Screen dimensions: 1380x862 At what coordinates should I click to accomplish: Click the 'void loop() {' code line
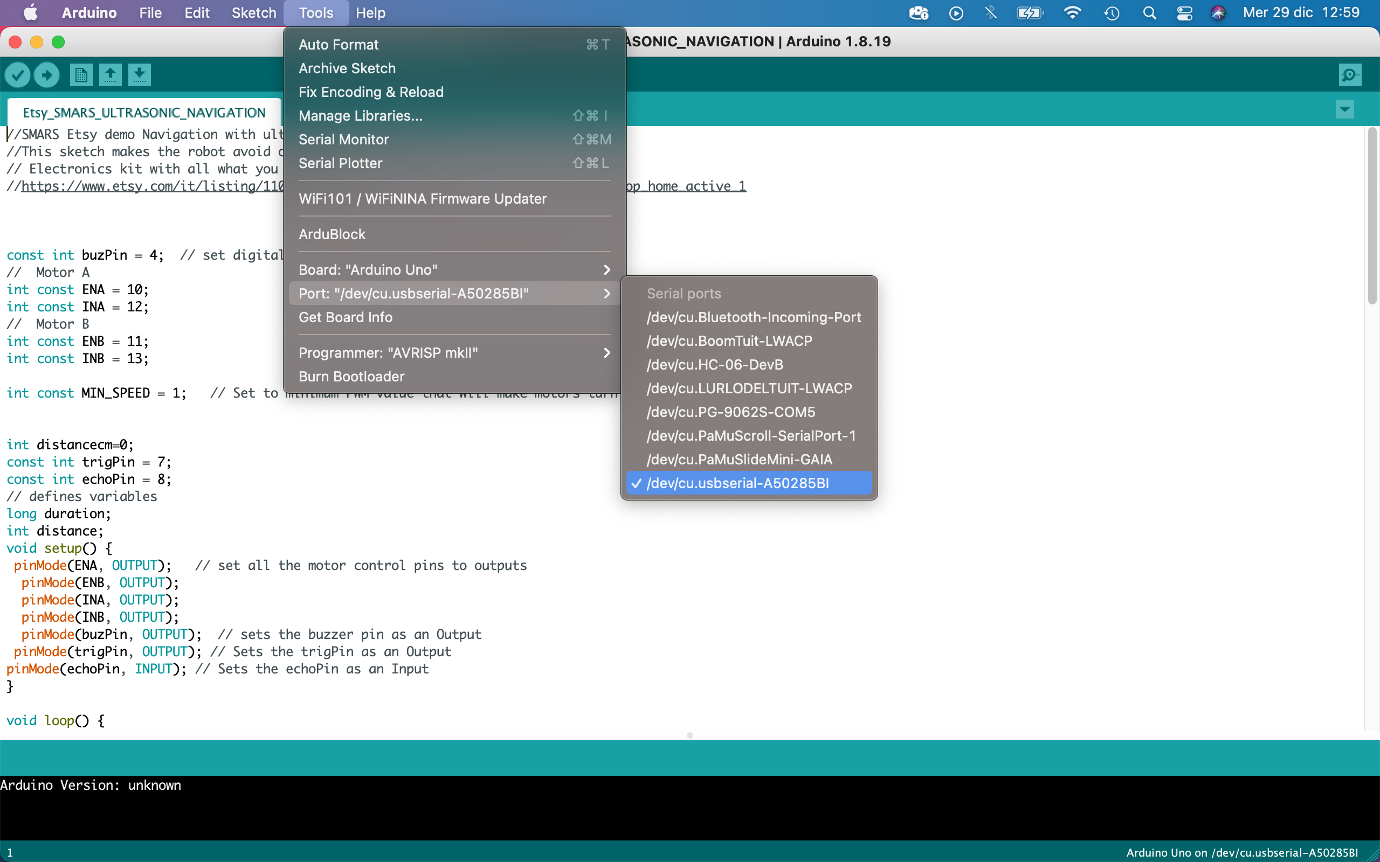[x=56, y=721]
